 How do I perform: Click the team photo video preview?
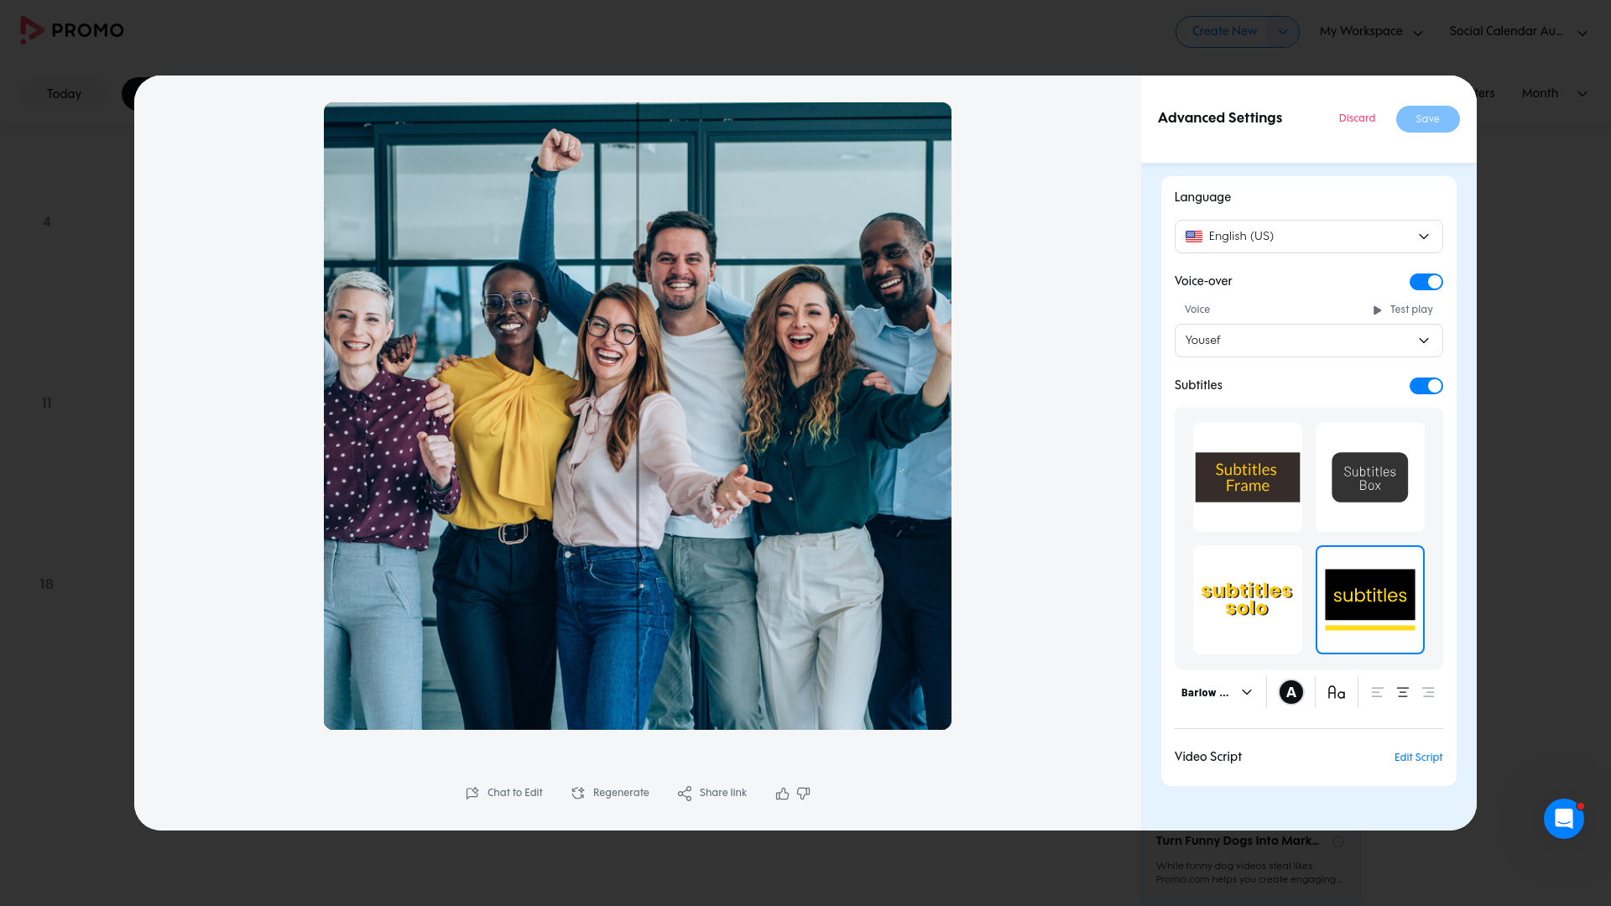638,416
